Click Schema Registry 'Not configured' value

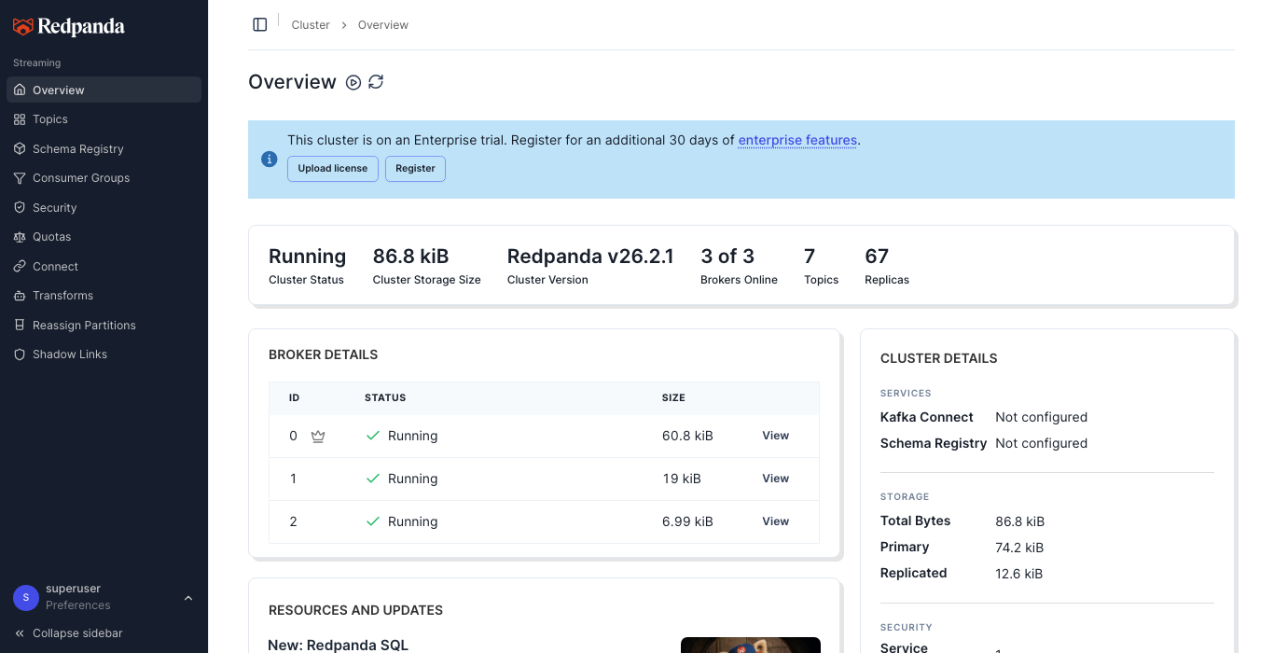pos(1041,443)
